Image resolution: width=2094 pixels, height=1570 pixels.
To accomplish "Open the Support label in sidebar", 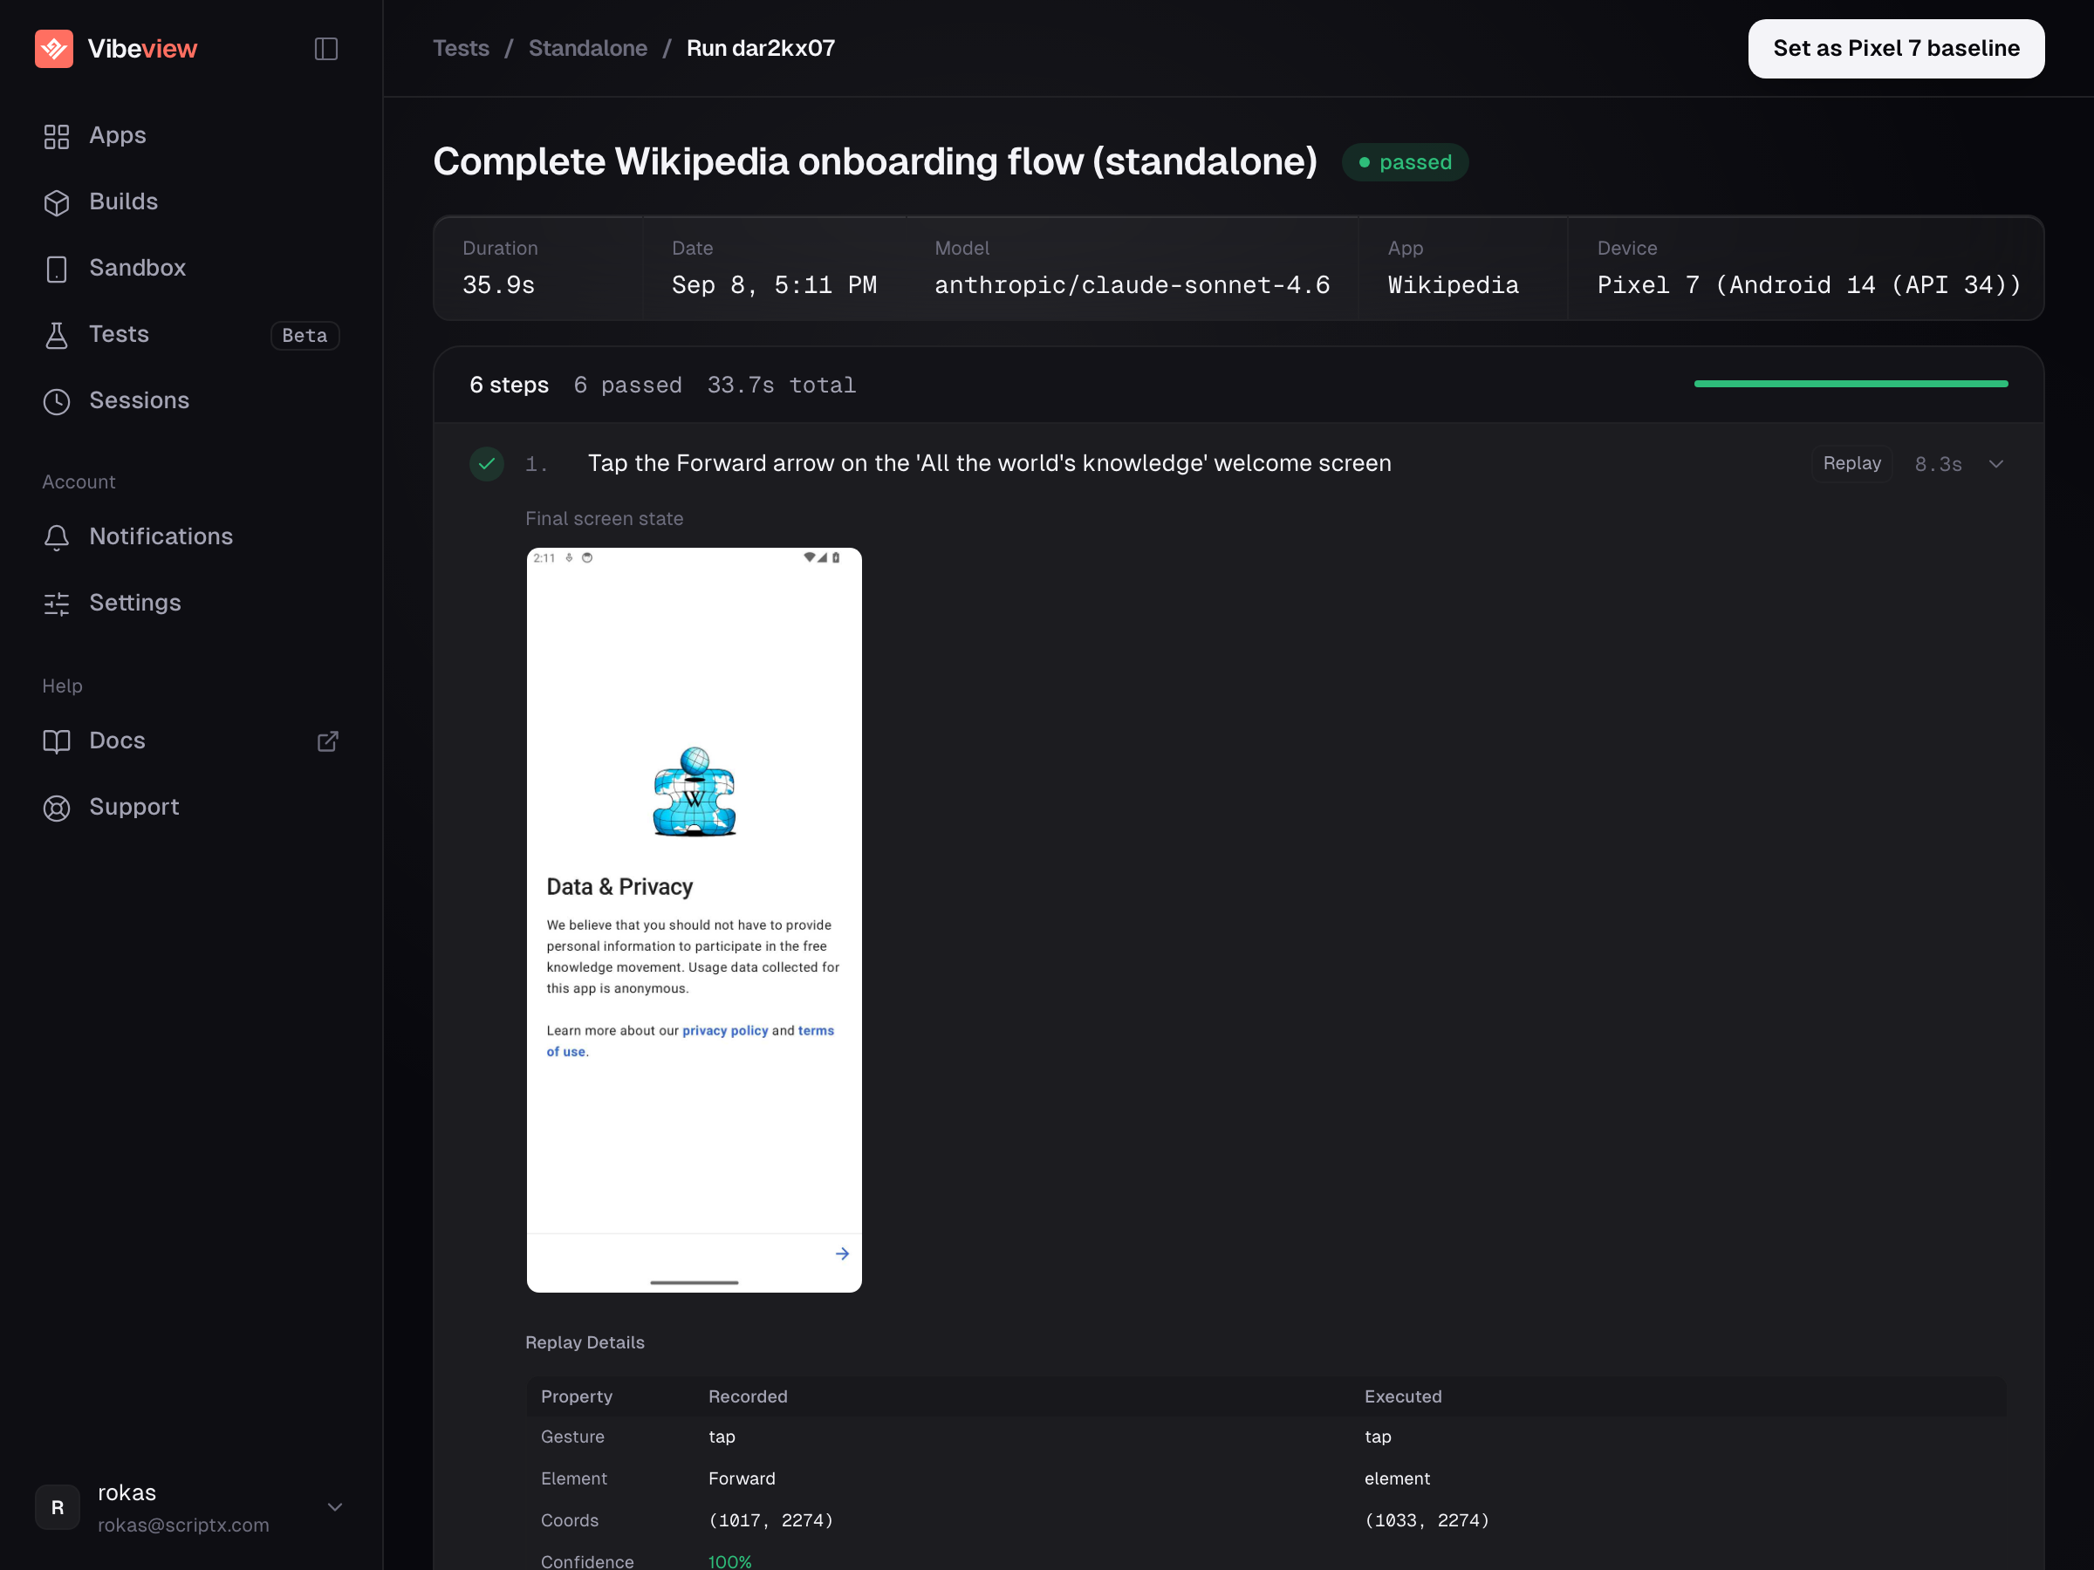I will tap(134, 806).
